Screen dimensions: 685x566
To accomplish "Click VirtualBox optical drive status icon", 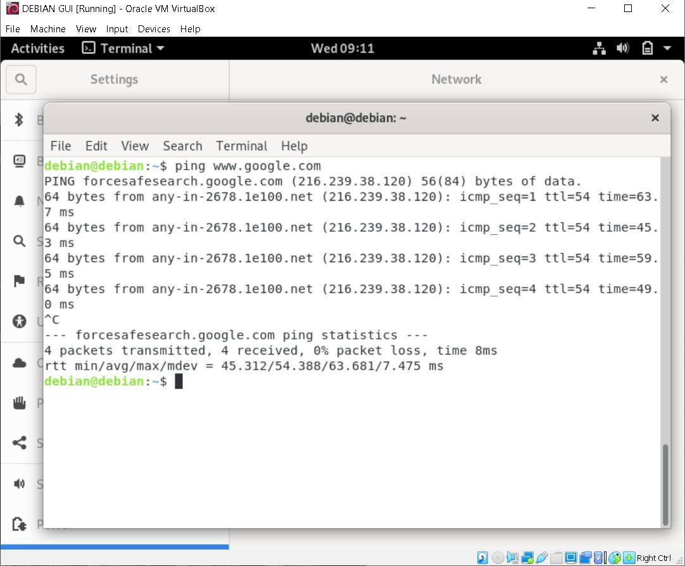I will (498, 558).
